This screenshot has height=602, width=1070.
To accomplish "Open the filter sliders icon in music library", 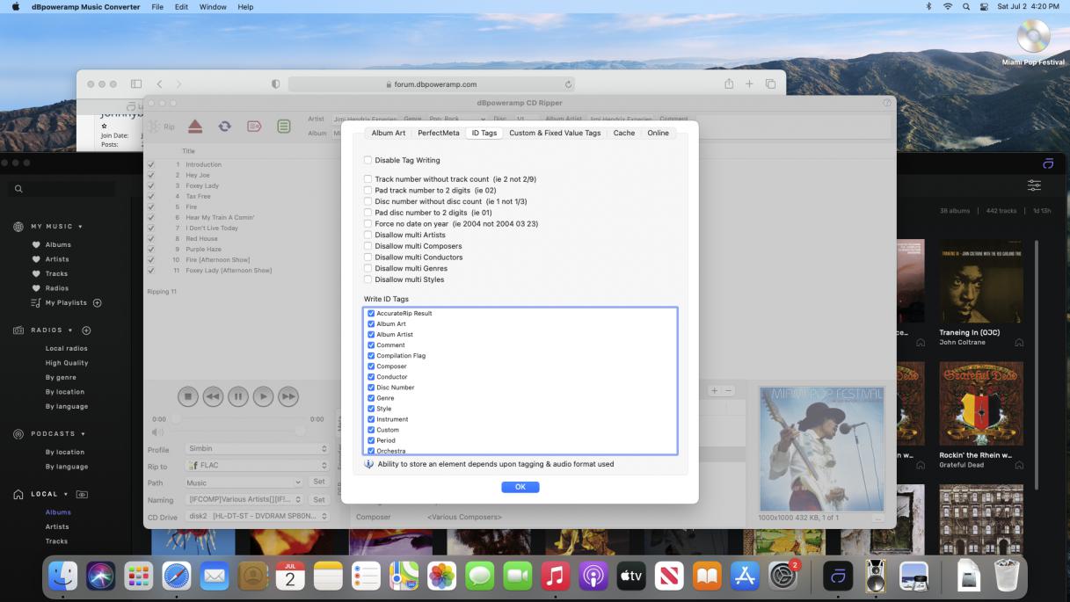I will 1034,185.
